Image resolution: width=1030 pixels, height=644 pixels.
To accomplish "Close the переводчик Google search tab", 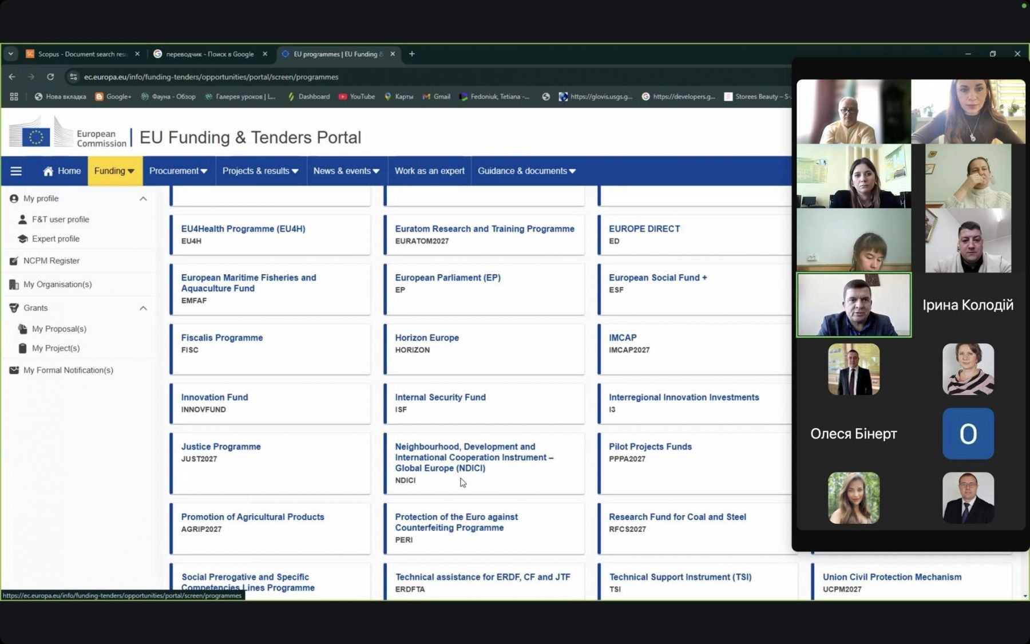I will (265, 54).
